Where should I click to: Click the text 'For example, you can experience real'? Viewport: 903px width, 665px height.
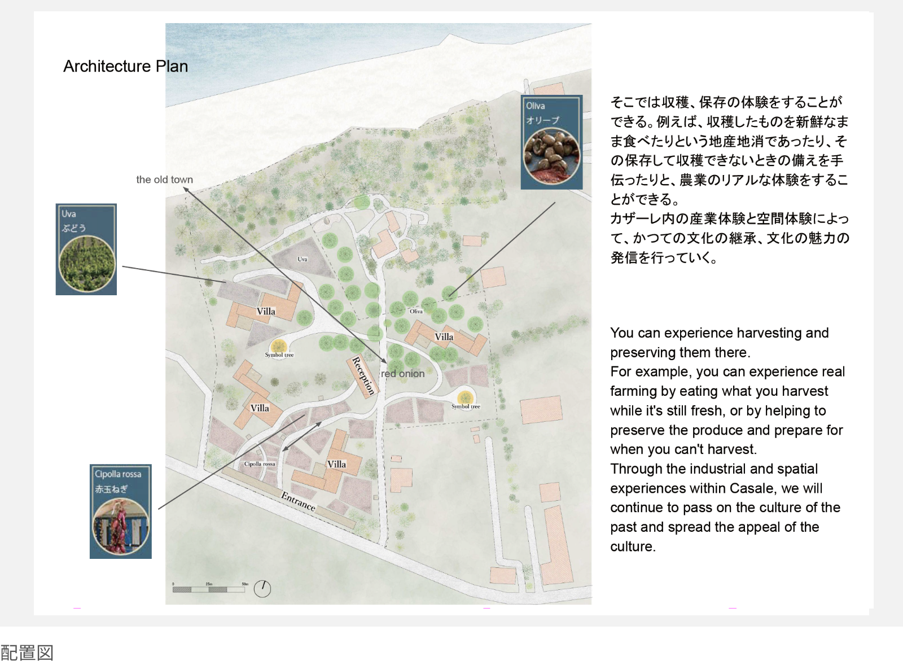click(727, 372)
